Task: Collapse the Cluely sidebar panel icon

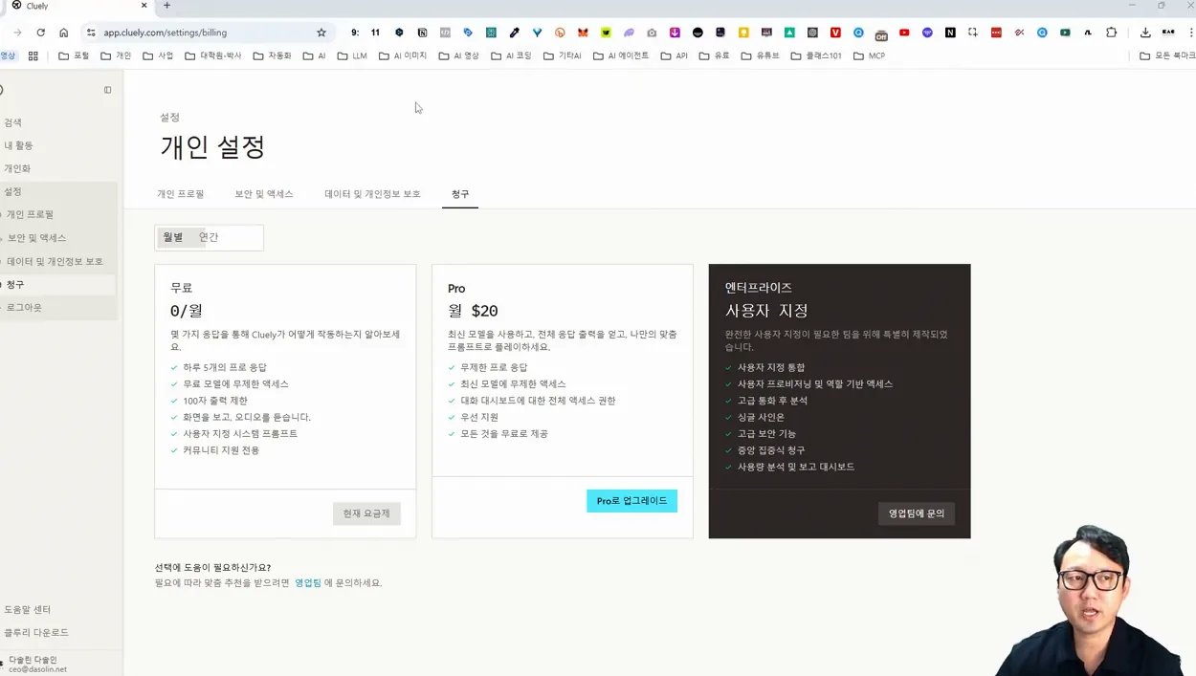Action: pyautogui.click(x=107, y=90)
